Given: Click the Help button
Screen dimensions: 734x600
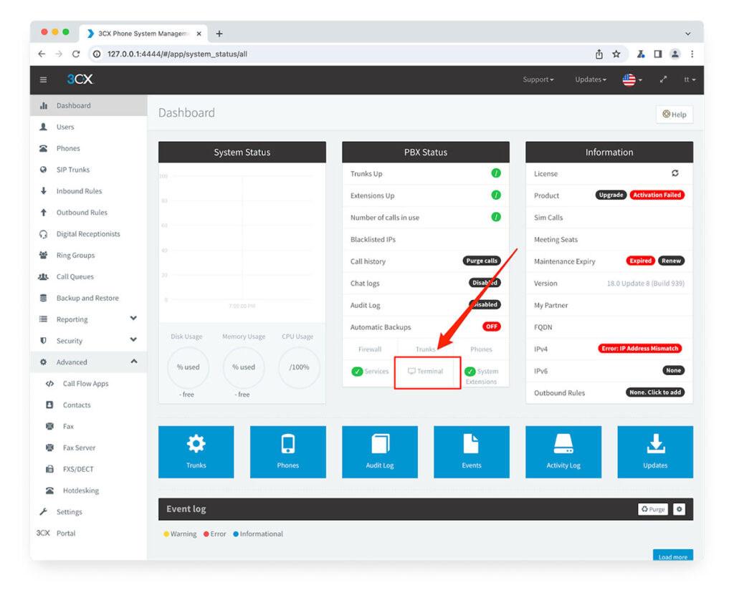Looking at the screenshot, I should coord(674,114).
